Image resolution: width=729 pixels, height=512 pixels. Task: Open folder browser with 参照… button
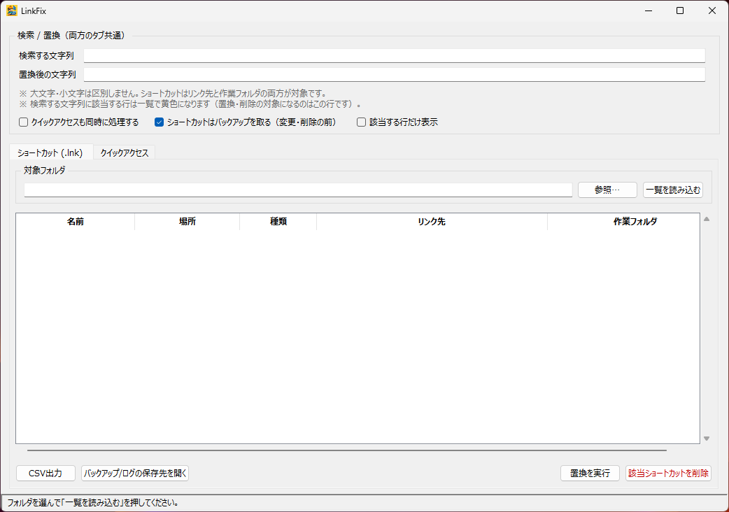pos(607,190)
